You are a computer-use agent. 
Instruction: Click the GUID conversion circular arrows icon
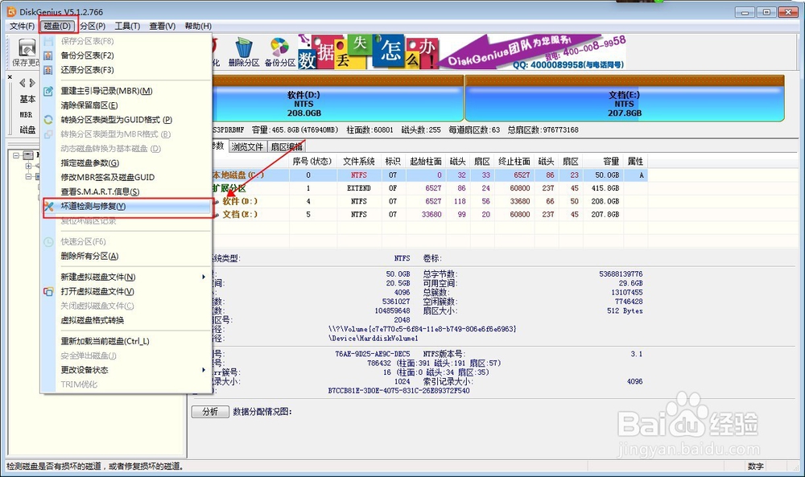(48, 120)
